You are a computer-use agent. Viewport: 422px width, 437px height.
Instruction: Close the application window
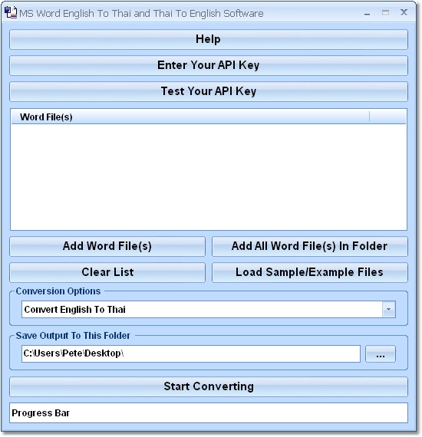[404, 12]
